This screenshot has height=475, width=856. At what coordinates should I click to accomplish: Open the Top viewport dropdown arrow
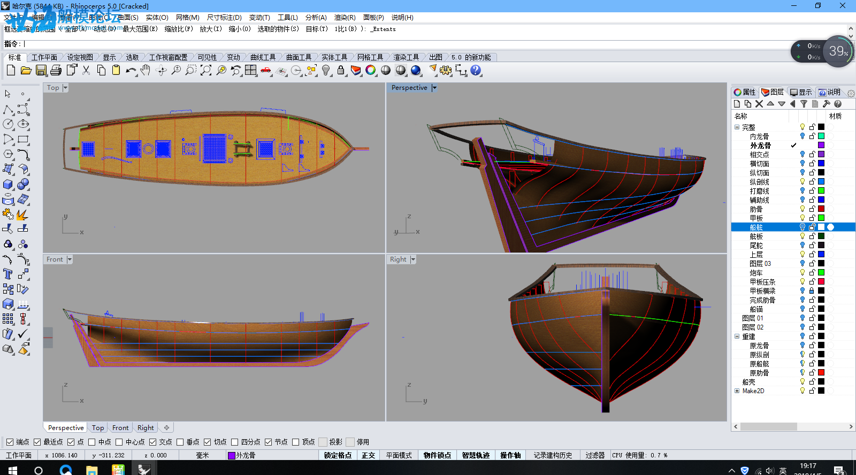tap(65, 88)
